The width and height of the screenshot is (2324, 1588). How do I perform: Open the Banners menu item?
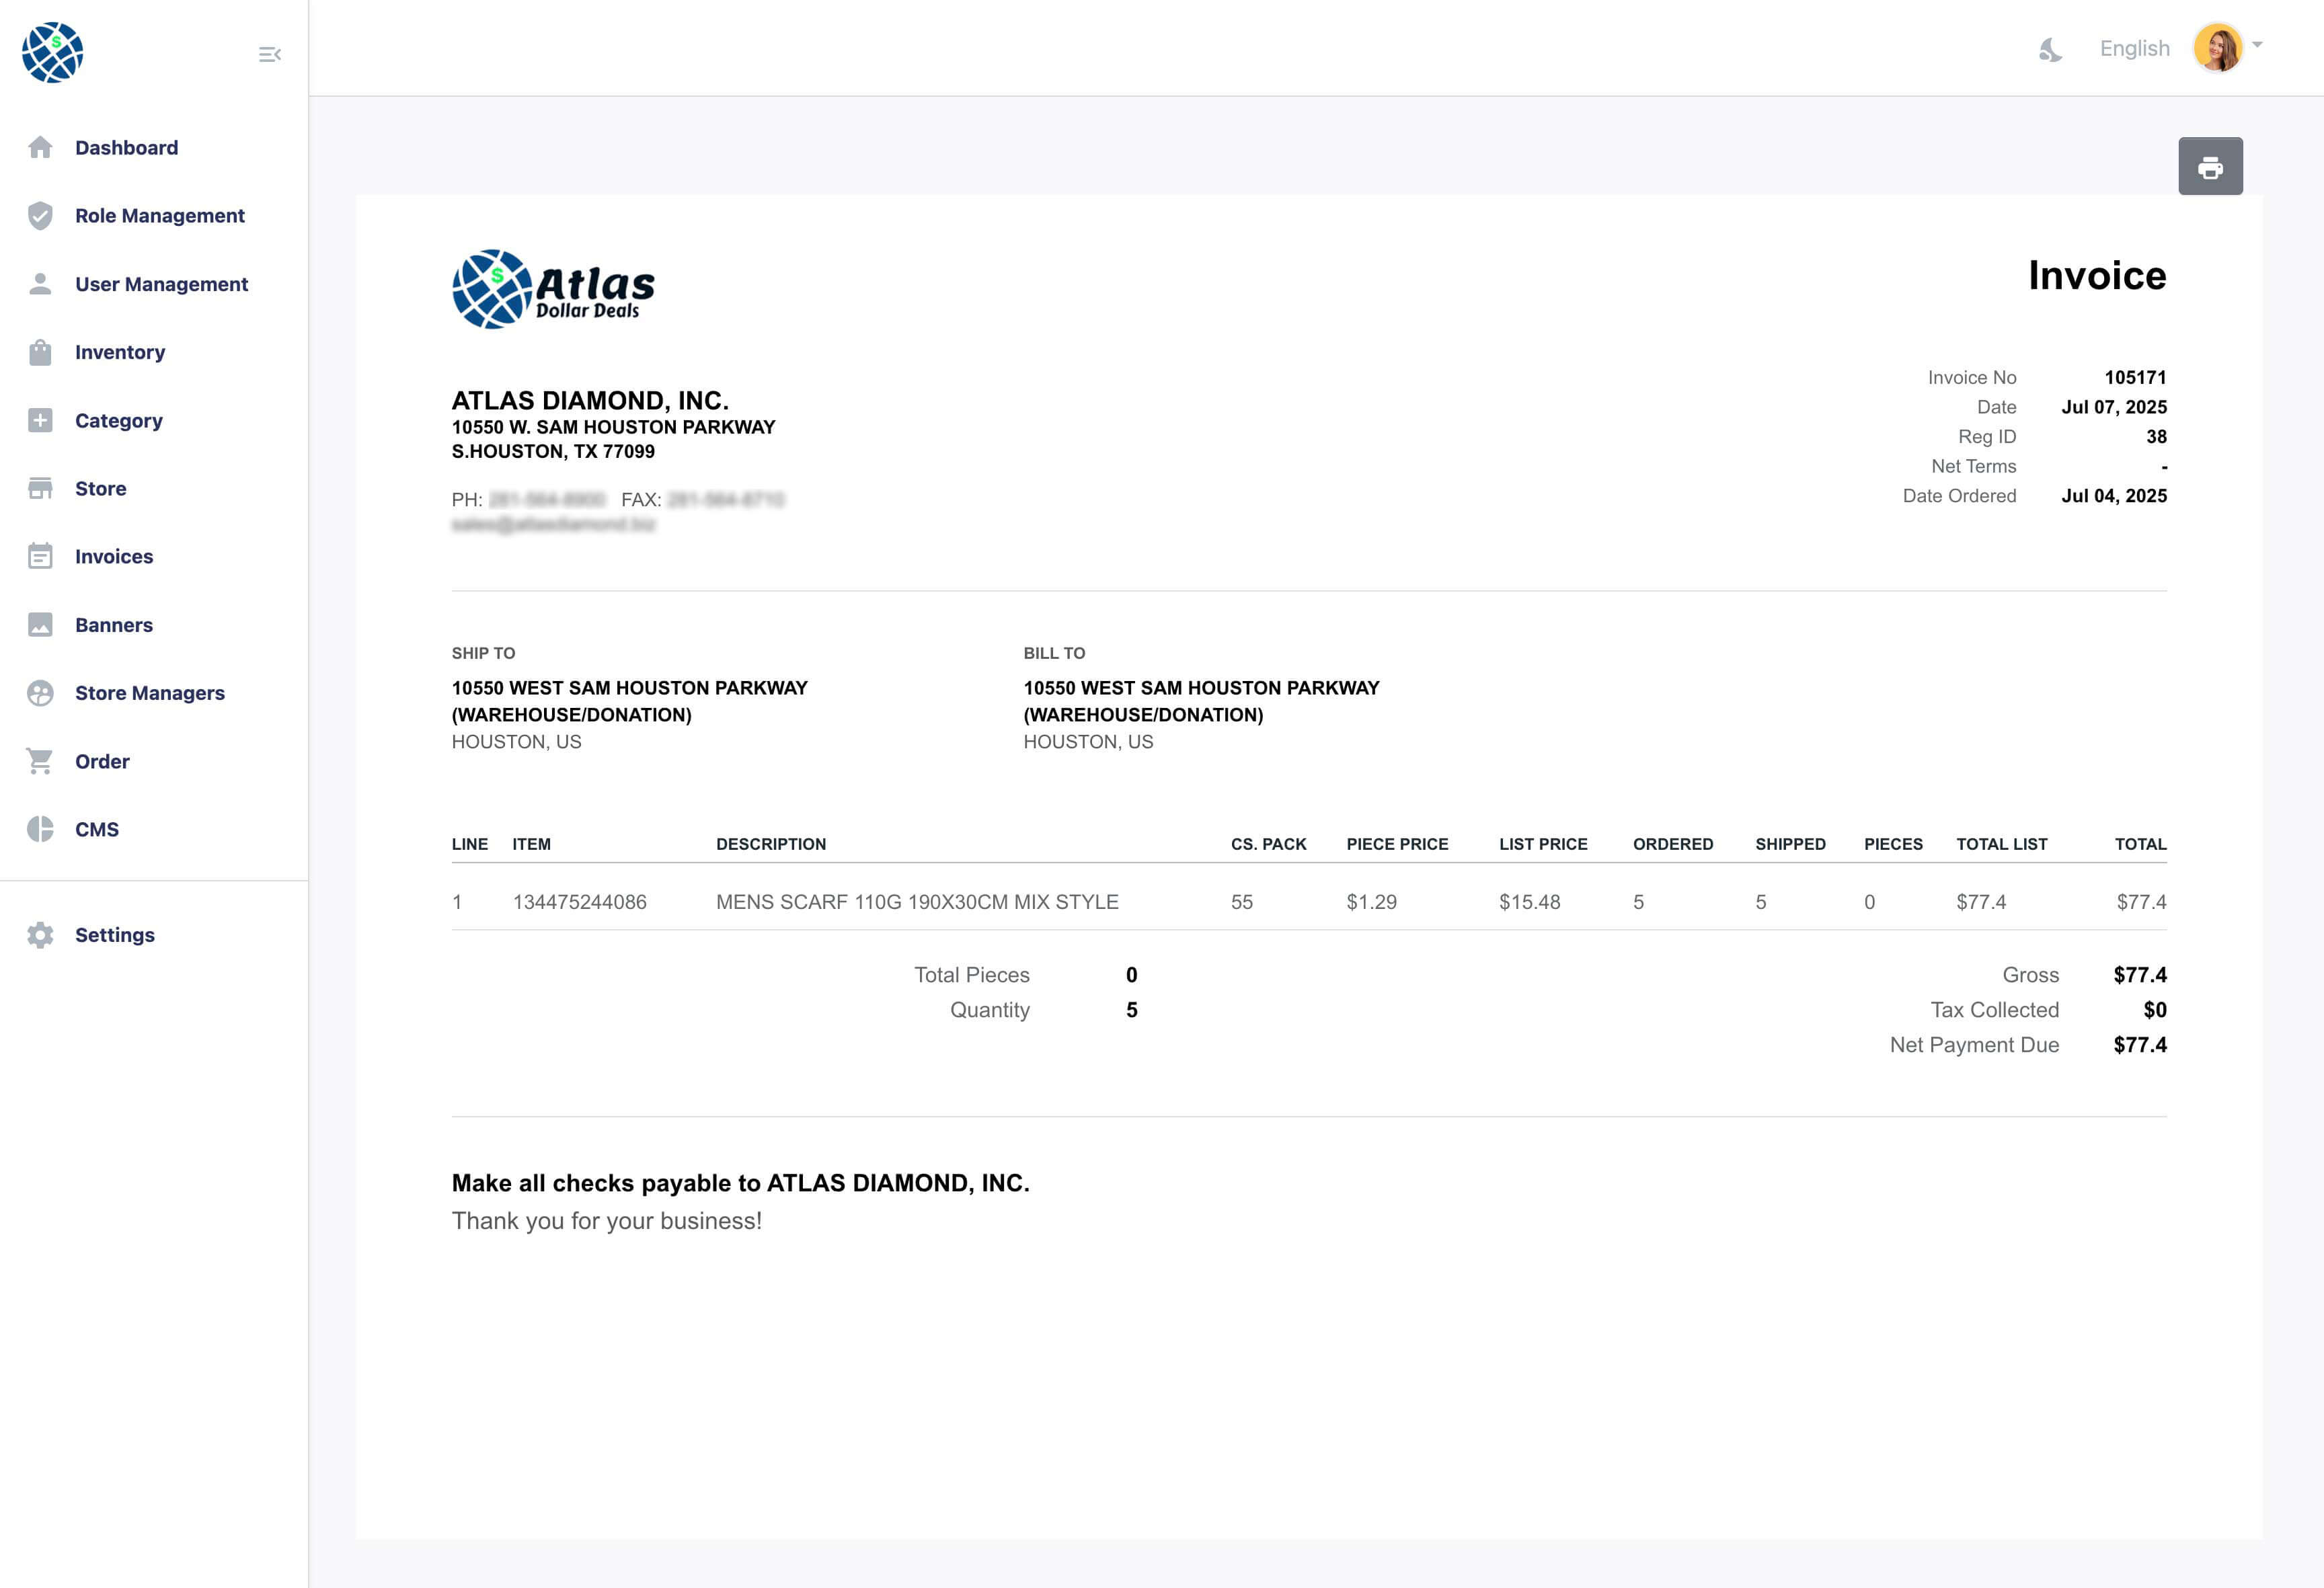(114, 625)
